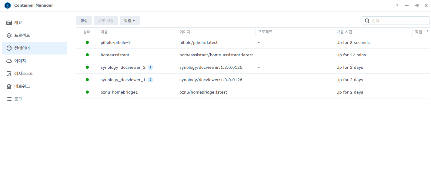Open the column options three-dot icon
This screenshot has height=169, width=431.
pyautogui.click(x=427, y=32)
